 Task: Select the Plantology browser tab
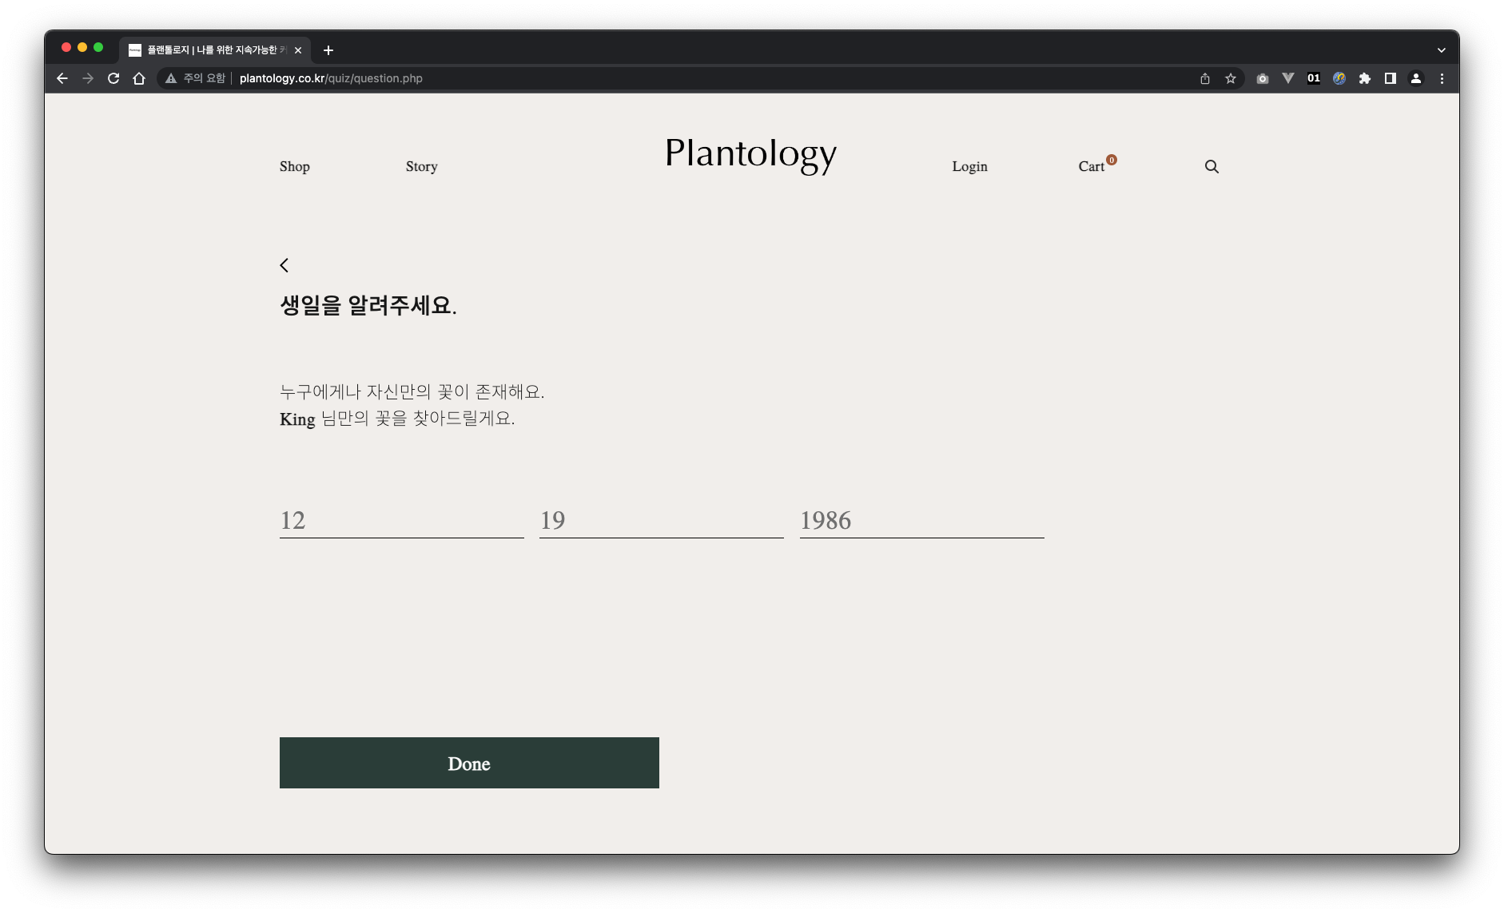[x=214, y=50]
